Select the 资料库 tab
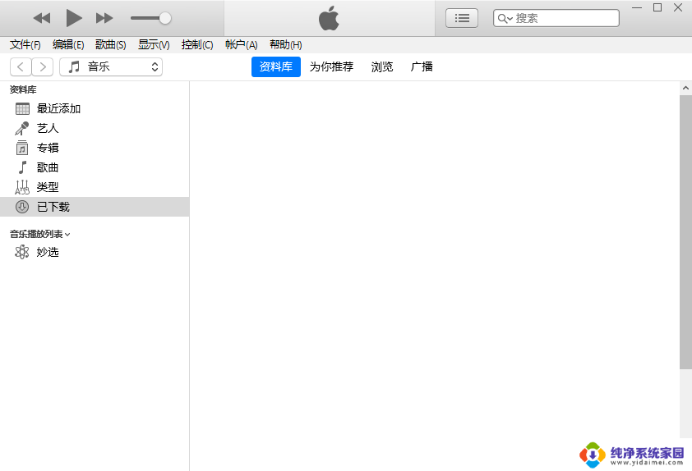This screenshot has height=471, width=692. [276, 66]
